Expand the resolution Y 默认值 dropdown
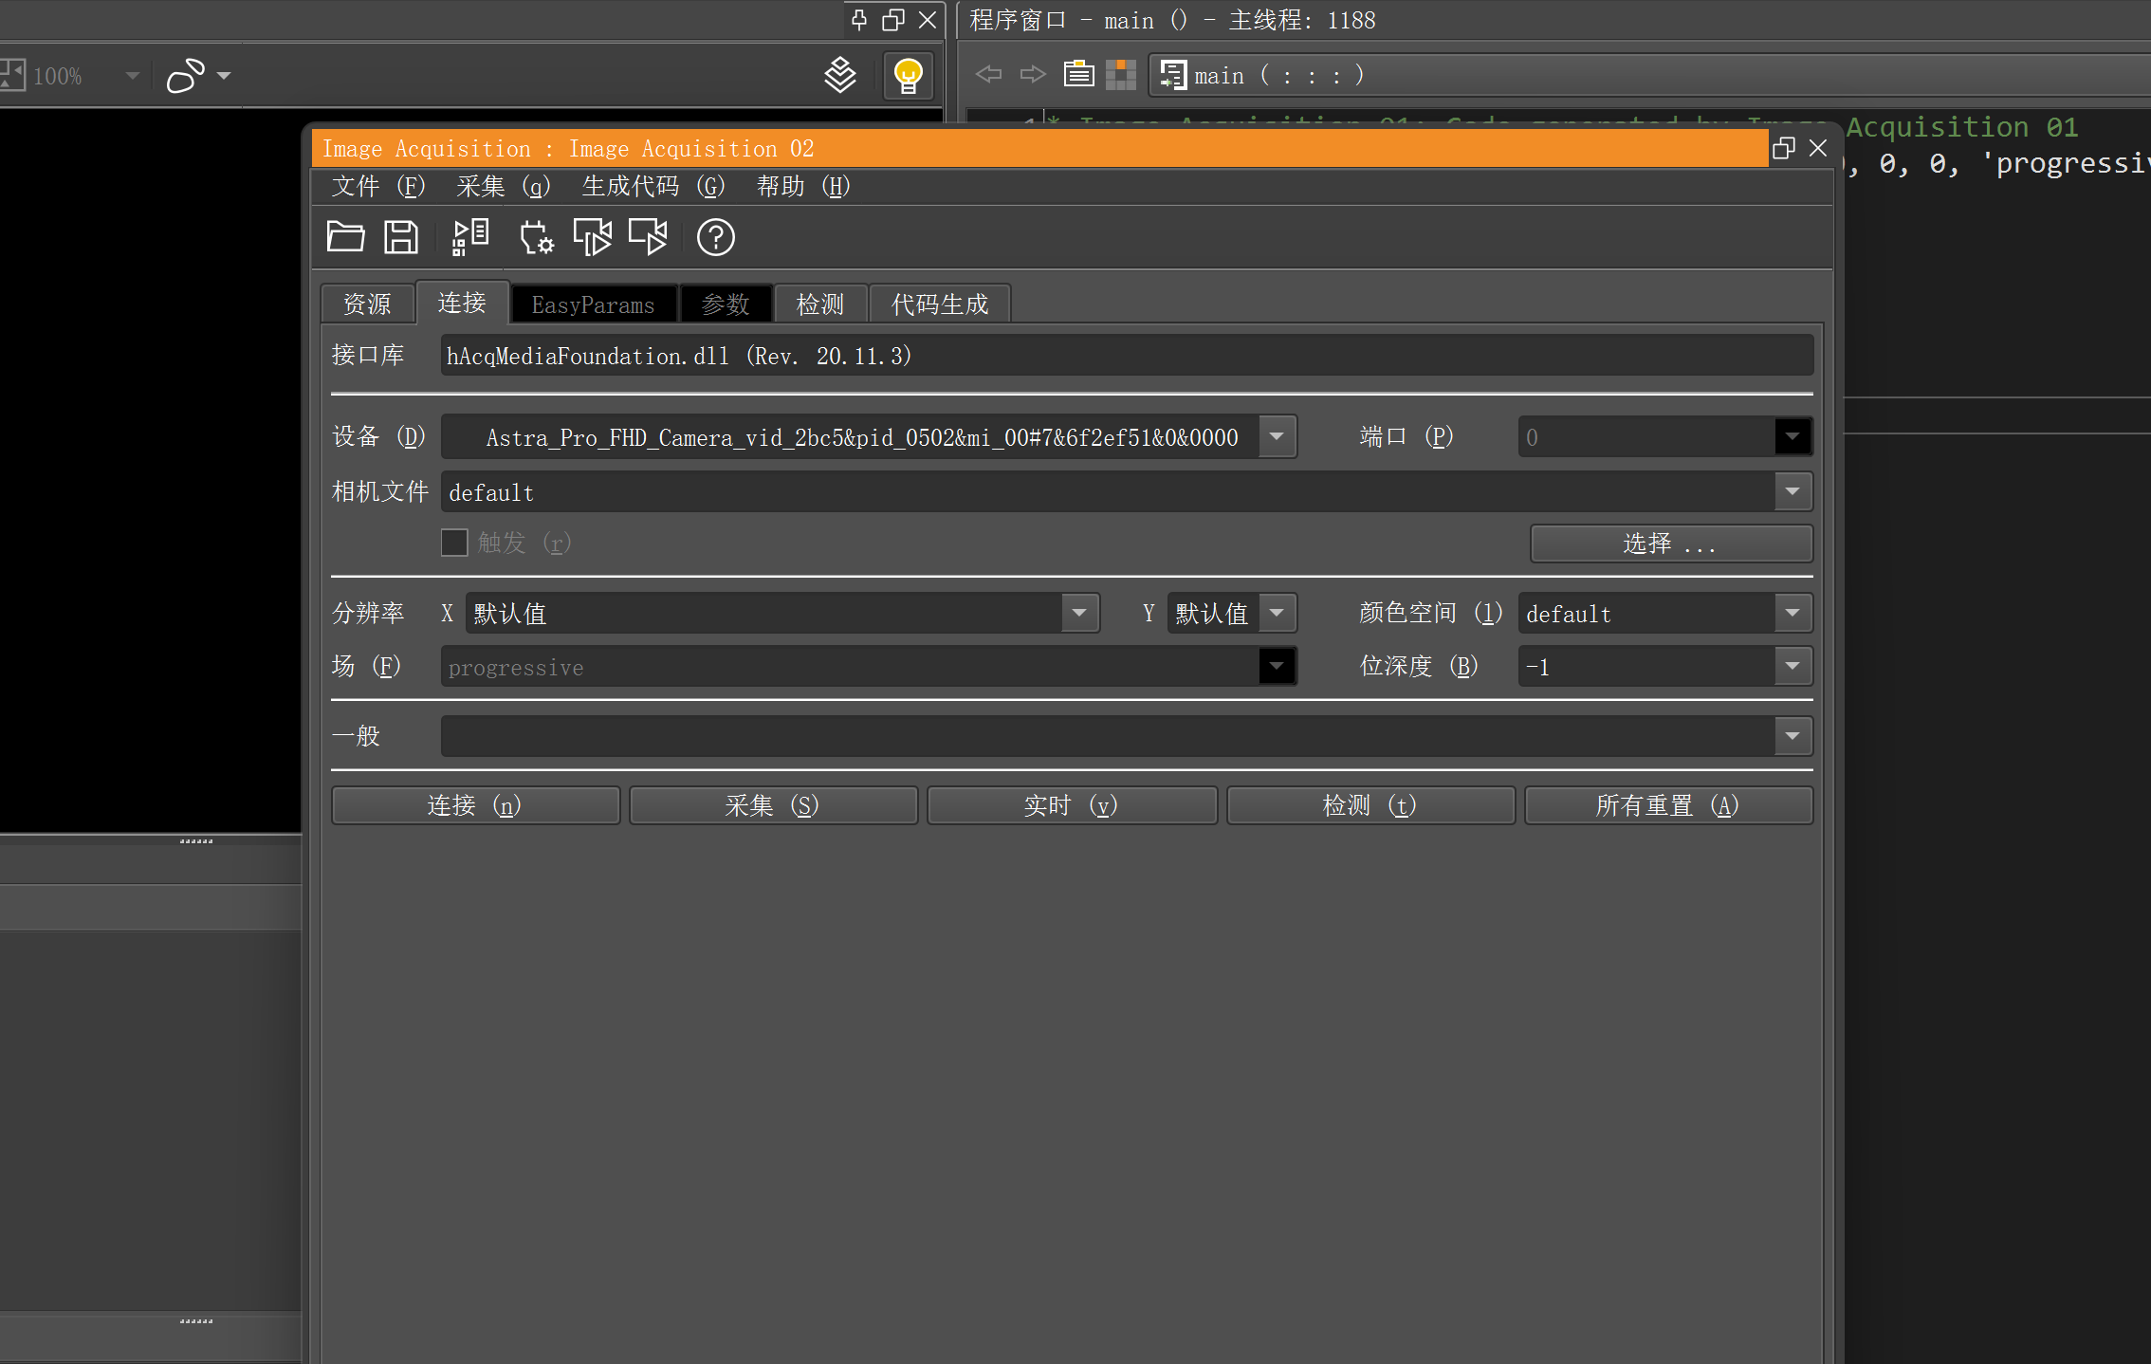Viewport: 2151px width, 1364px height. 1278,613
